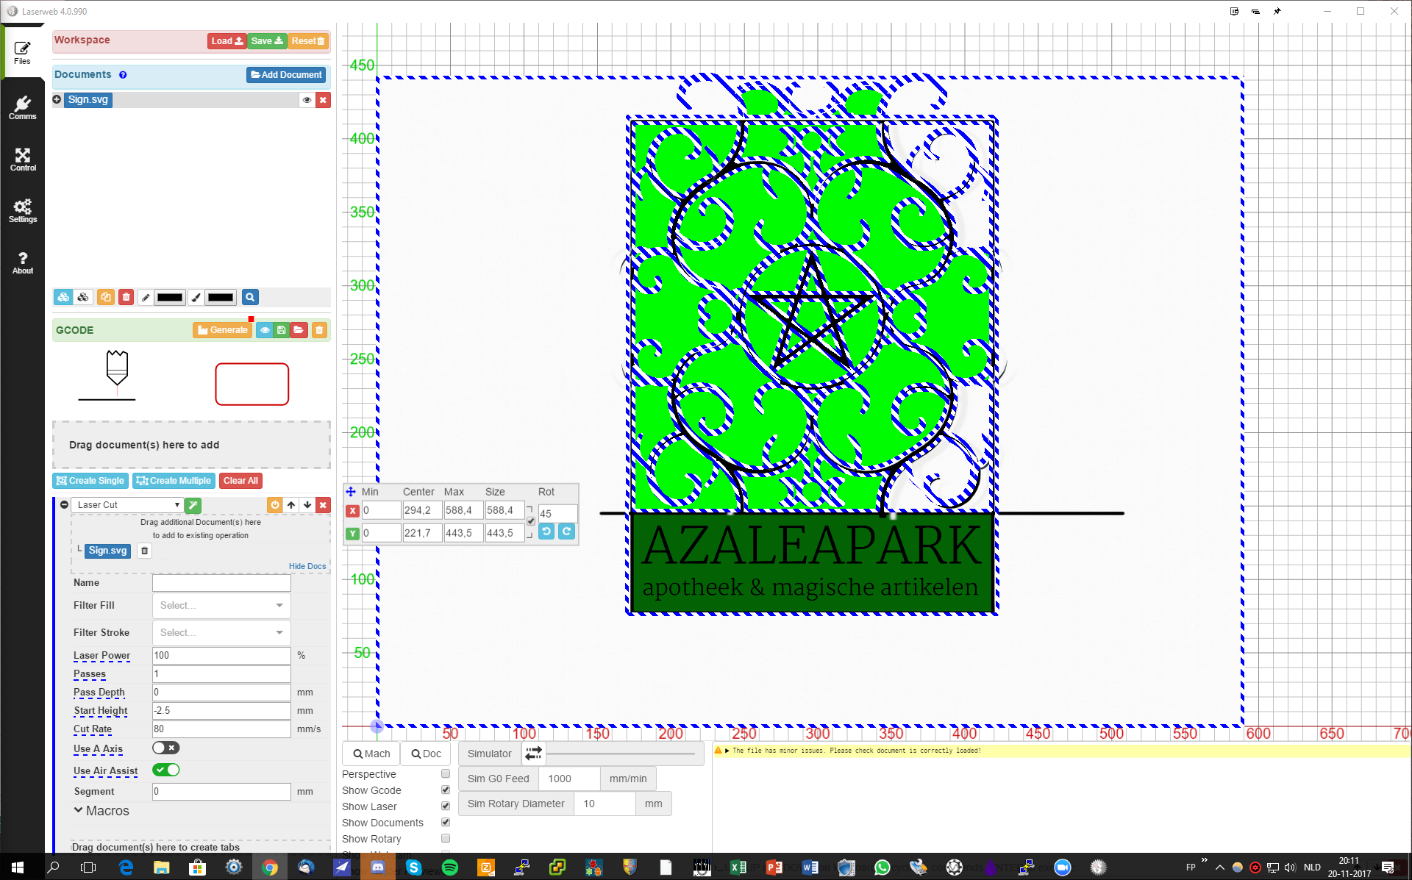View generated G-code with the eye icon
The image size is (1412, 880).
point(265,330)
